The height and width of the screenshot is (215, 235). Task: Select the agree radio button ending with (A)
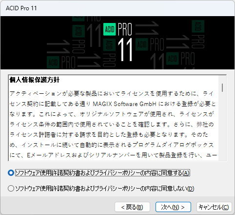click(x=11, y=173)
